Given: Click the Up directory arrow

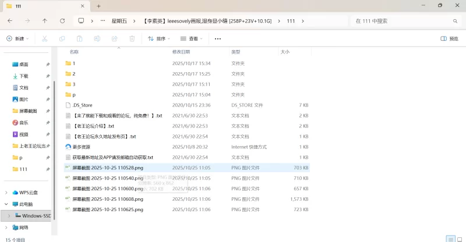Looking at the screenshot, I should click(45, 20).
